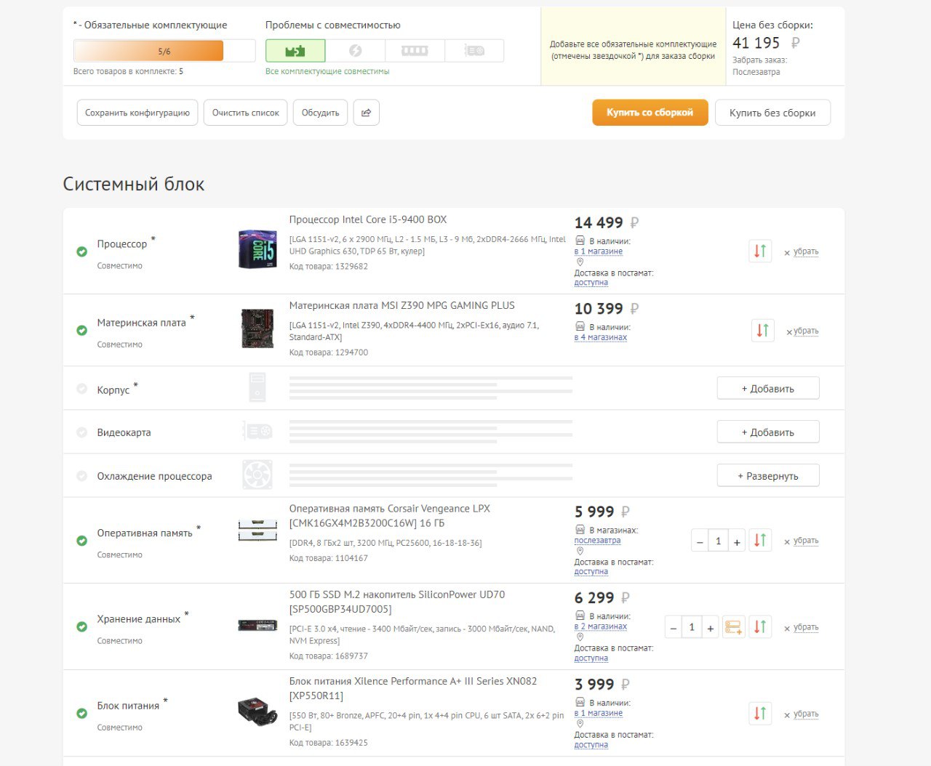Screen dimensions: 931x766
Task: Increase quantity of Corsair memory
Action: 737,541
